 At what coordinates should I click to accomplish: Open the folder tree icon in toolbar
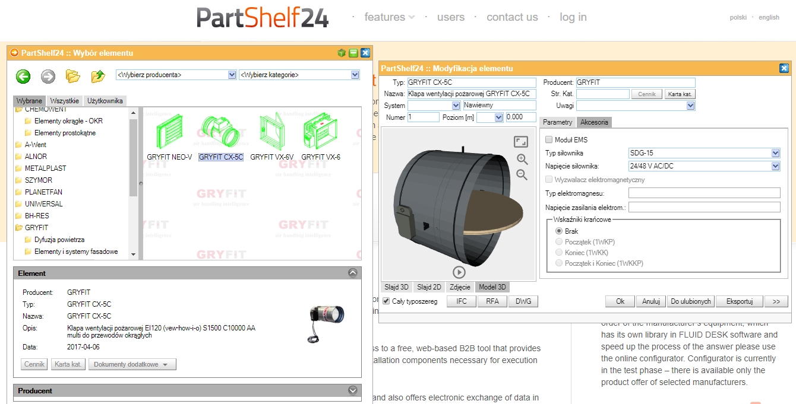[72, 76]
